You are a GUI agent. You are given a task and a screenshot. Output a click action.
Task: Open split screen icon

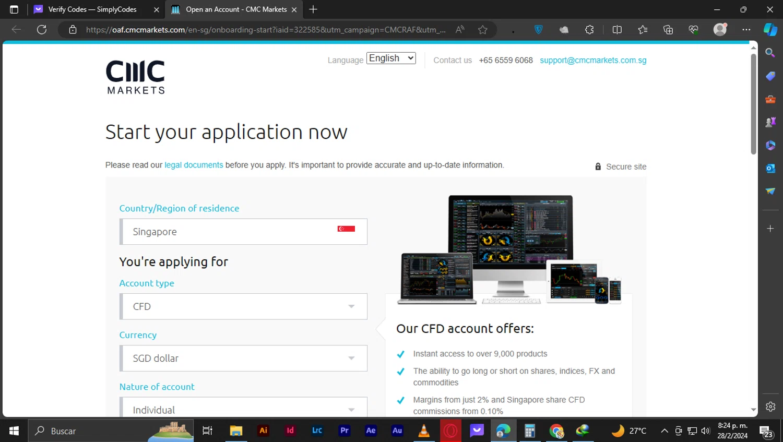617,29
